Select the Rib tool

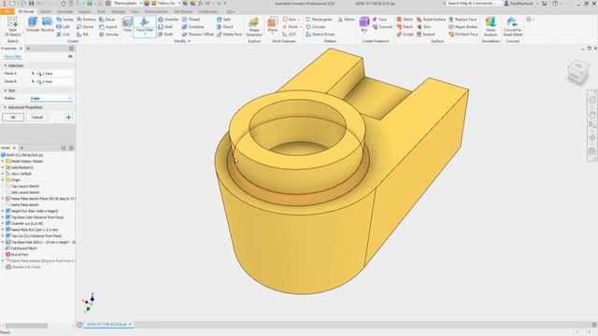[83, 35]
